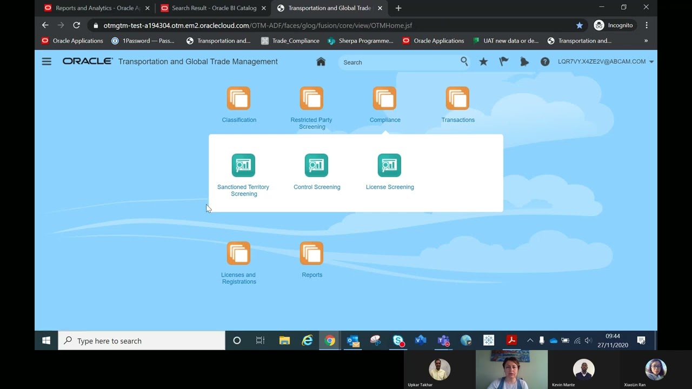The height and width of the screenshot is (389, 692).
Task: Click the volume speaker tray icon
Action: point(588,340)
